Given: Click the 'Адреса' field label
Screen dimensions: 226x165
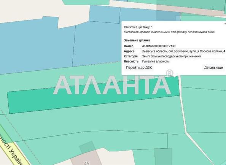Looking at the screenshot, I should 129,51.
